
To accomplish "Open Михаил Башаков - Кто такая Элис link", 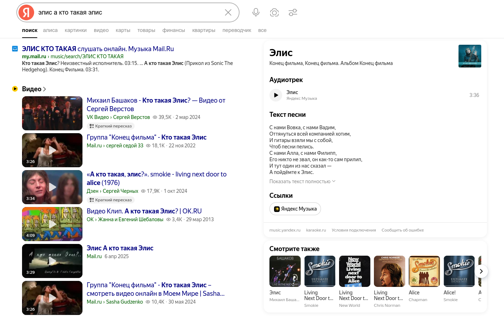I will (x=156, y=105).
